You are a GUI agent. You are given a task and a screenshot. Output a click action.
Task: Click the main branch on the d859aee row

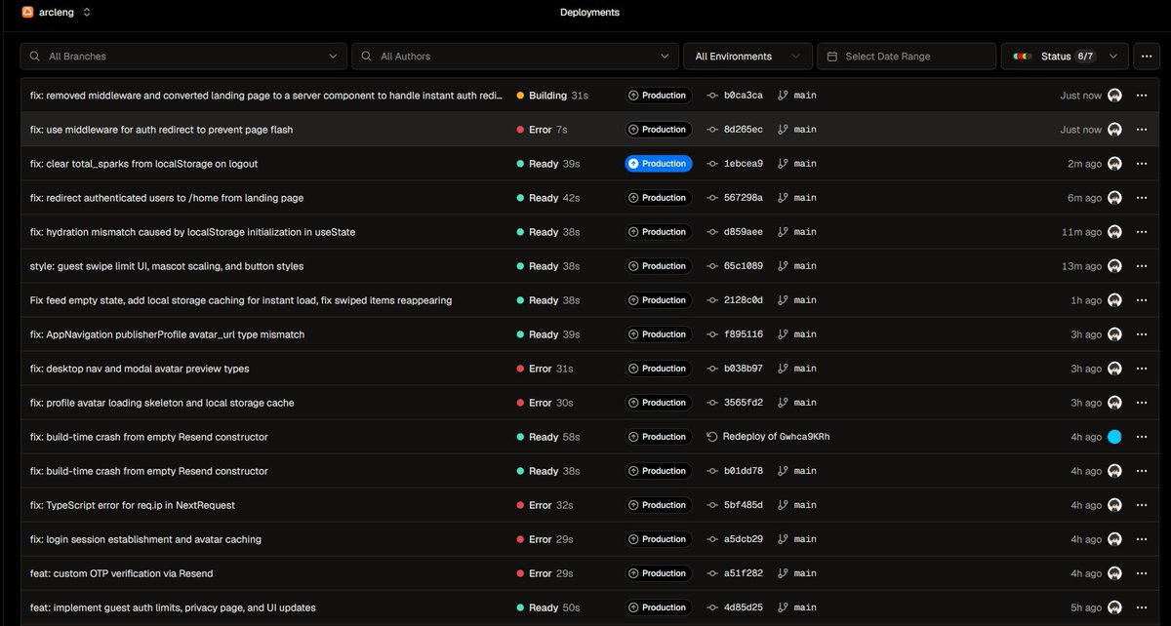[805, 232]
